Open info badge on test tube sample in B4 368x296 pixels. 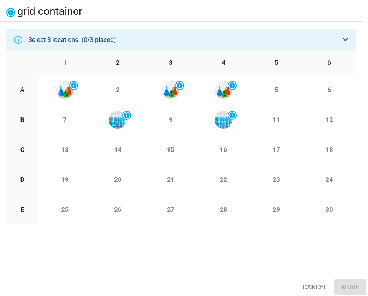(x=232, y=116)
